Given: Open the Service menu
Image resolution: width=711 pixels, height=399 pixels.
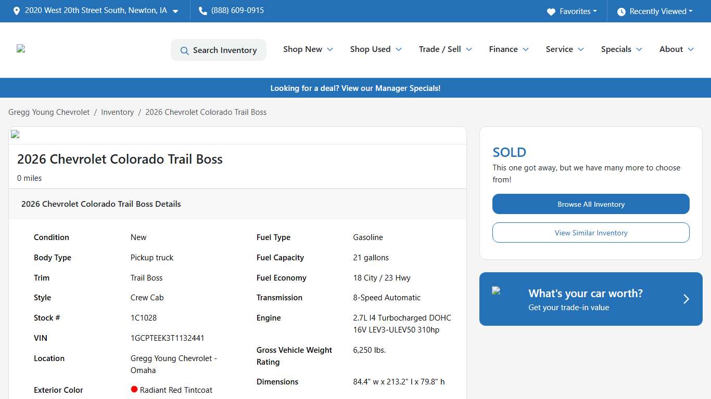Looking at the screenshot, I should pos(565,49).
